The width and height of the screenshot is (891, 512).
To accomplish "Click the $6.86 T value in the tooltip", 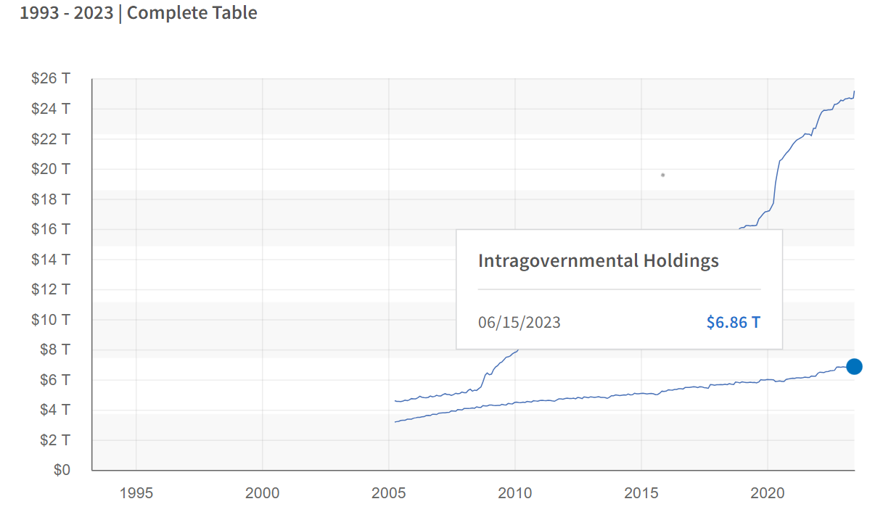I will [x=733, y=322].
